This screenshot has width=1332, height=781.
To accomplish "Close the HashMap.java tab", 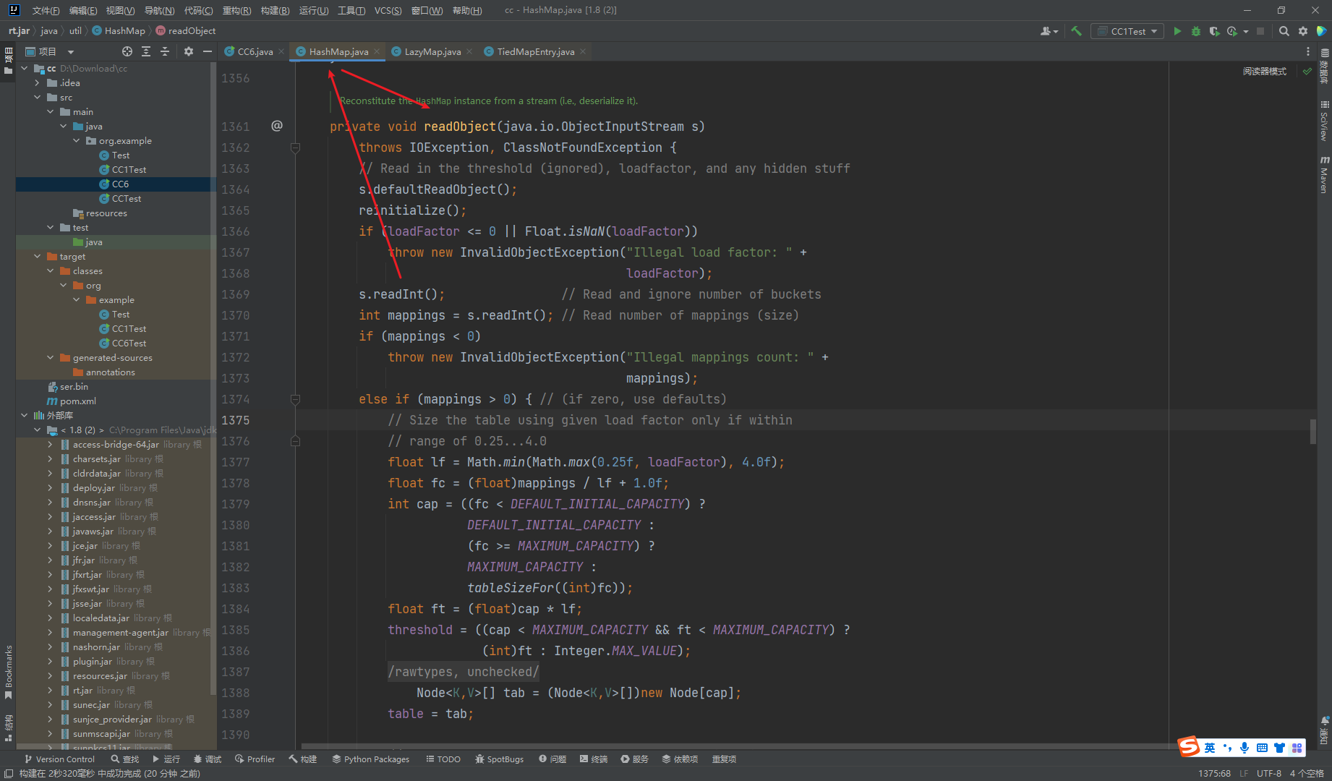I will (x=377, y=51).
